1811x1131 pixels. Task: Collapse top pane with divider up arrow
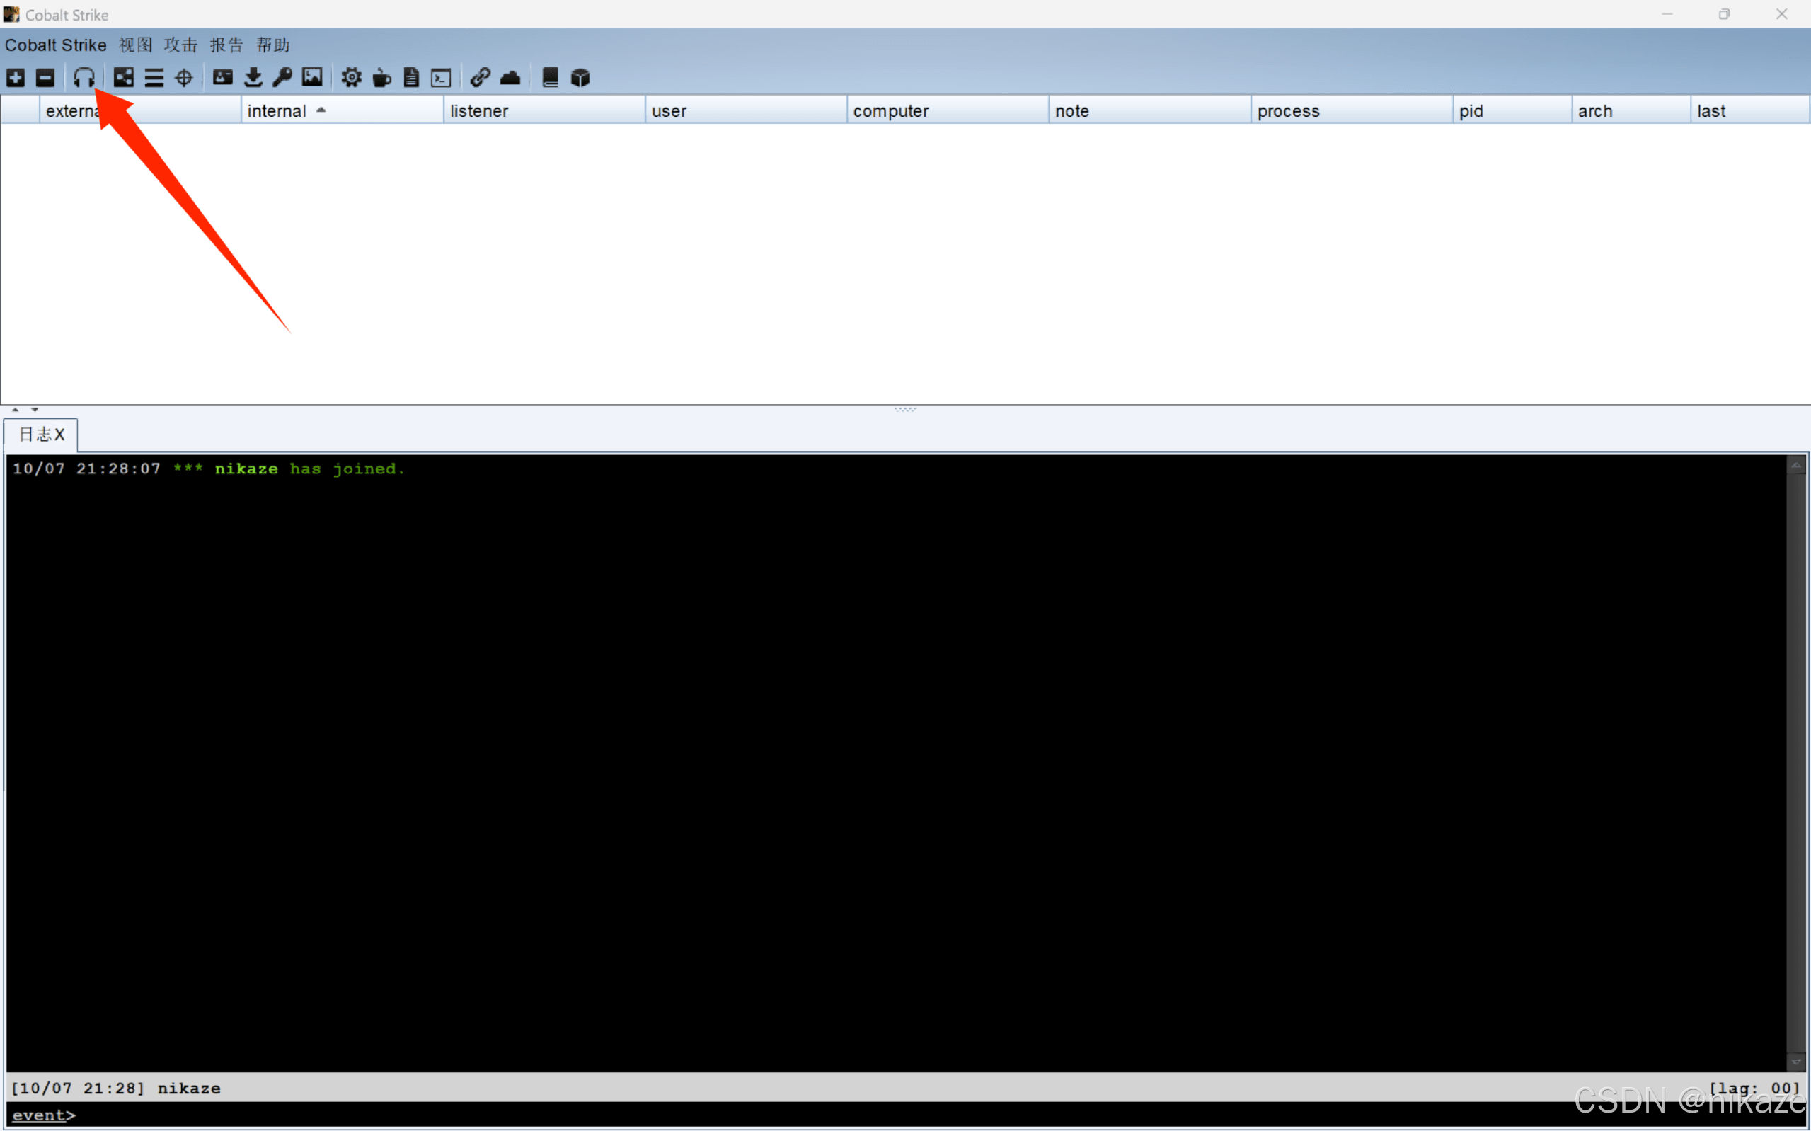15,410
